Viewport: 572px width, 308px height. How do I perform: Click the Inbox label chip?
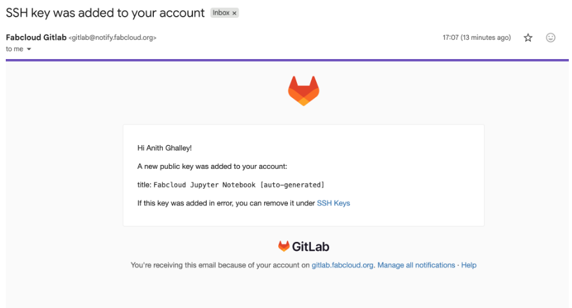221,13
